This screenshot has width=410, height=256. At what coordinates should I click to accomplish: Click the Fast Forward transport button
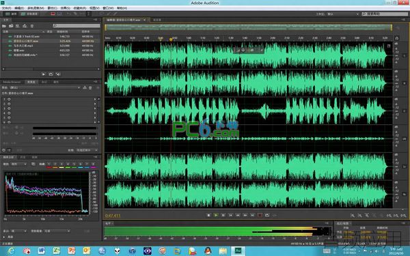[245, 215]
